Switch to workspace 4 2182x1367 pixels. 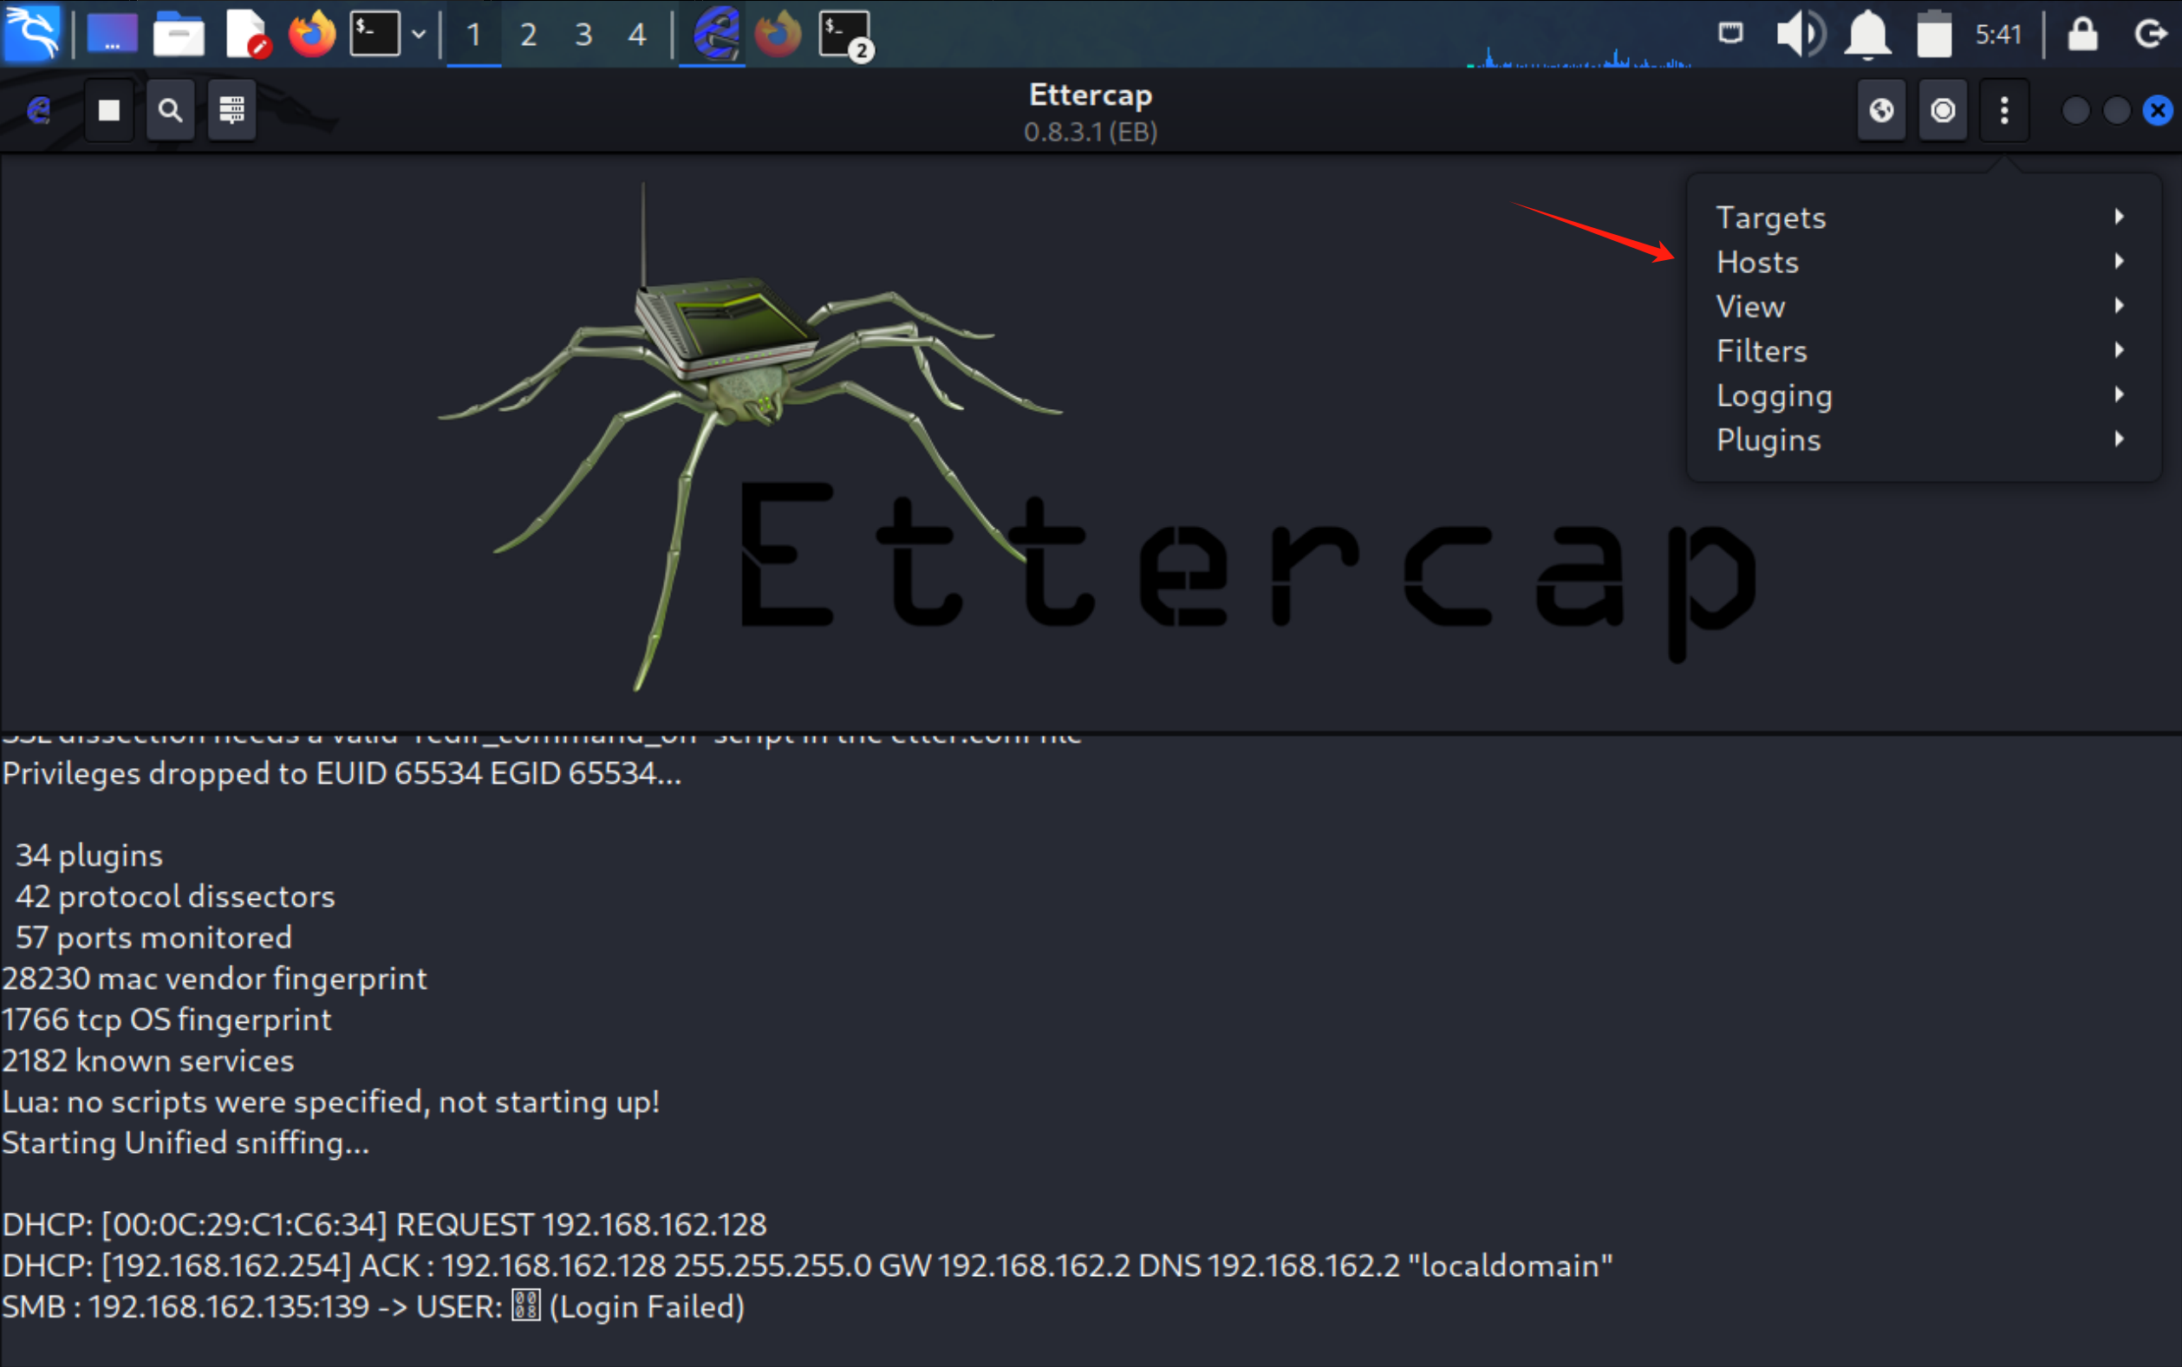pyautogui.click(x=637, y=35)
